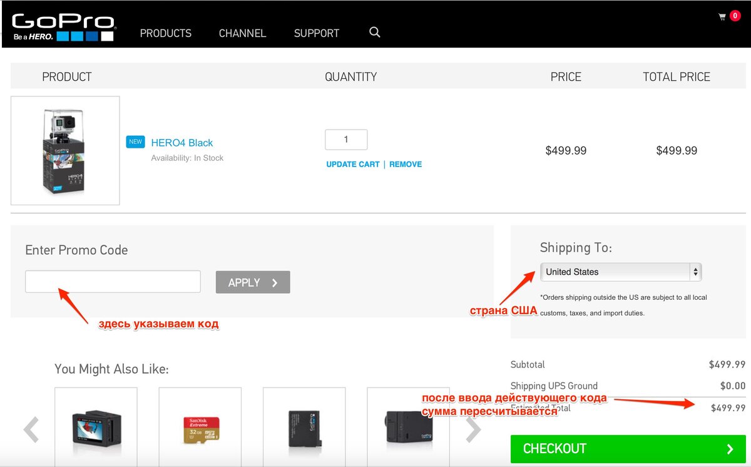Click the REMOVE link
The width and height of the screenshot is (751, 467).
406,164
